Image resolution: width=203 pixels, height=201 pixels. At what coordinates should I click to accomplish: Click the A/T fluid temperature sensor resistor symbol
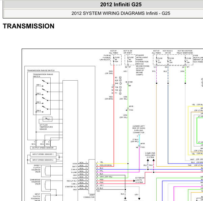point(48,119)
